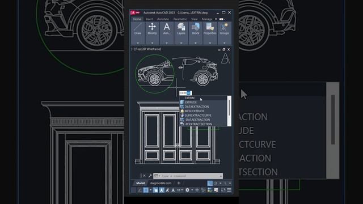Click the viewport controls label [-][Top][2D Wireframe]
The height and width of the screenshot is (204, 363).
[146, 49]
